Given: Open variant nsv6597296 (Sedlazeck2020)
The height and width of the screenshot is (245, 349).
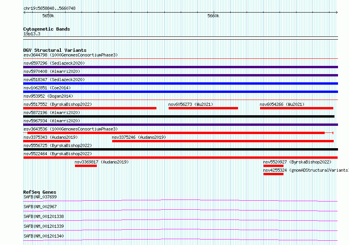Looking at the screenshot, I should coord(54,63).
